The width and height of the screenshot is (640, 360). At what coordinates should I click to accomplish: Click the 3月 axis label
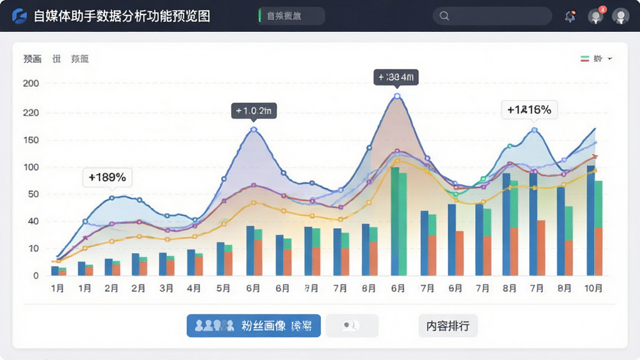click(x=166, y=288)
